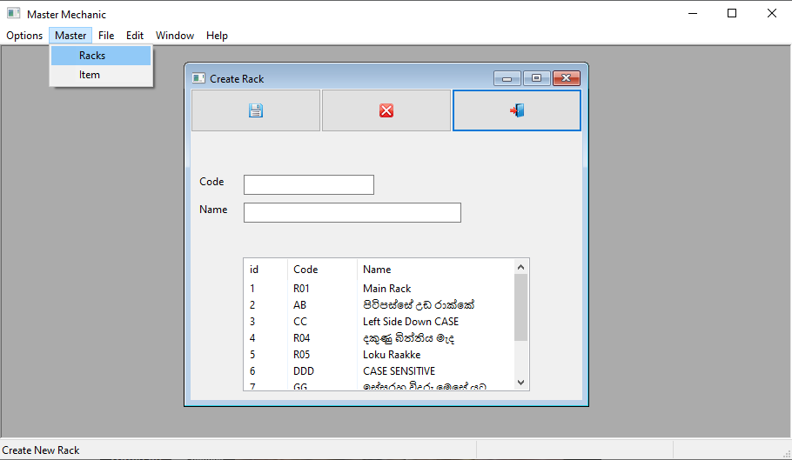Click the exit door icon button

click(x=517, y=110)
